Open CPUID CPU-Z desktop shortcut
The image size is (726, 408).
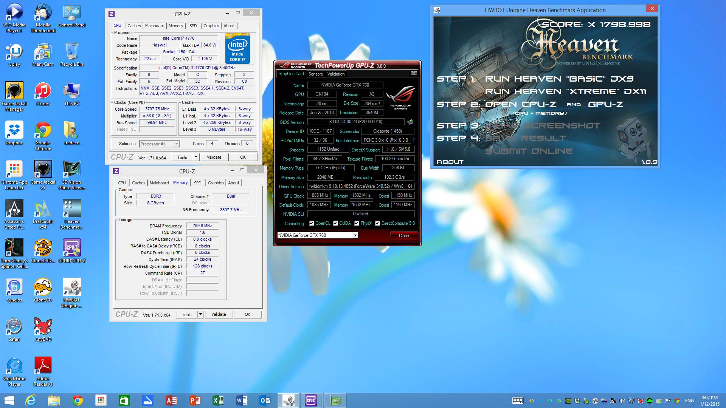pyautogui.click(x=72, y=251)
